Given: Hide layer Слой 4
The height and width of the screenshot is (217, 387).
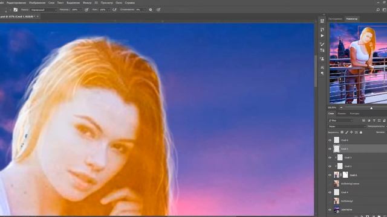Looking at the screenshot, I should point(330,192).
